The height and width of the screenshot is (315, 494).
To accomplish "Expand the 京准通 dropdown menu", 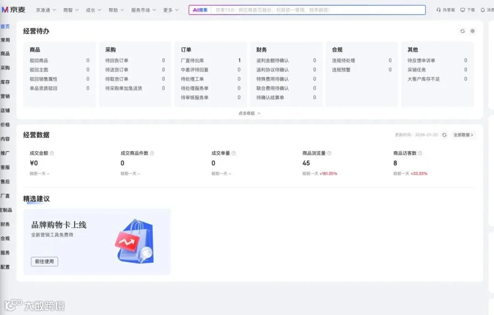I will click(46, 10).
